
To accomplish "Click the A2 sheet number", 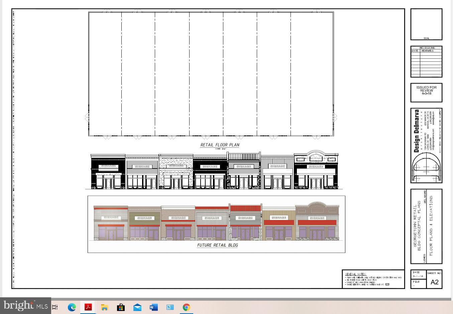I will [x=434, y=282].
